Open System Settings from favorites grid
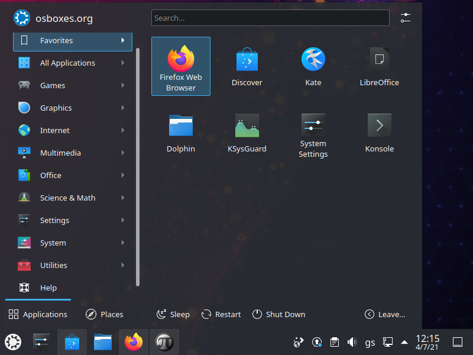The width and height of the screenshot is (473, 355). point(313,133)
